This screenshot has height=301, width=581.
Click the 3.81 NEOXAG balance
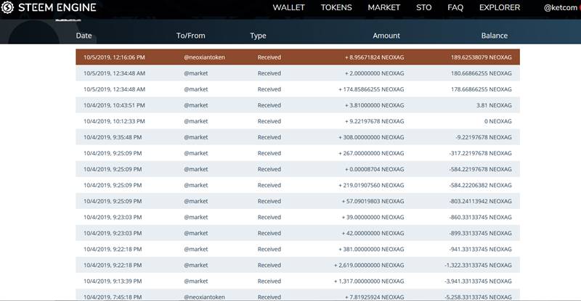click(494, 105)
